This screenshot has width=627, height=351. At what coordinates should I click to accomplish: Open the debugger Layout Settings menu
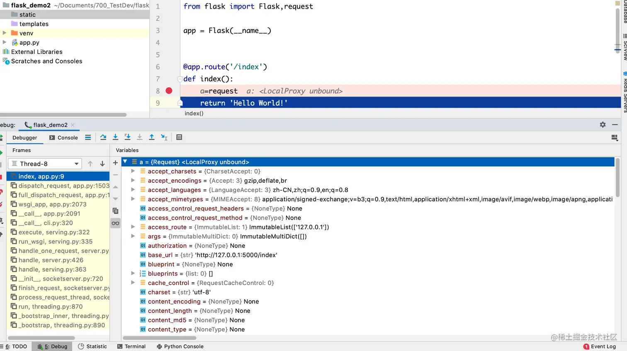[x=615, y=138]
